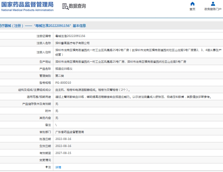
Task: Click the 注册人住所 address value
Action: point(138,52)
